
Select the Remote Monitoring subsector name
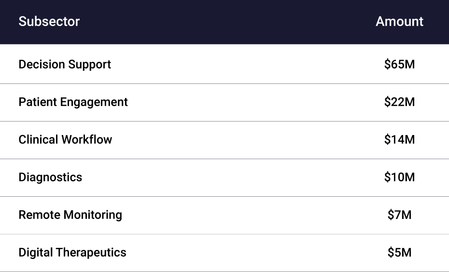point(70,215)
